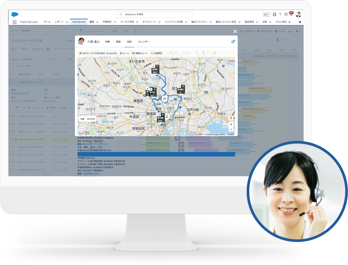This screenshot has width=348, height=265.
Task: Open the Help question mark icon
Action: pos(280,14)
